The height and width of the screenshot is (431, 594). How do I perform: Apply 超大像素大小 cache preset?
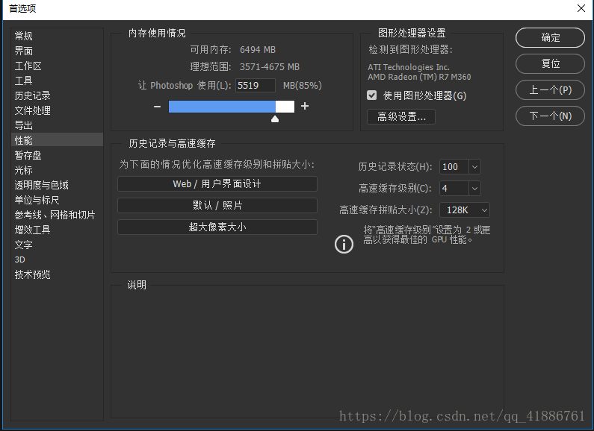[217, 227]
